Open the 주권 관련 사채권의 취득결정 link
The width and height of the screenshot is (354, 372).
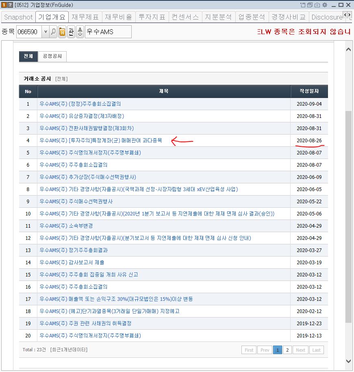coord(85,324)
